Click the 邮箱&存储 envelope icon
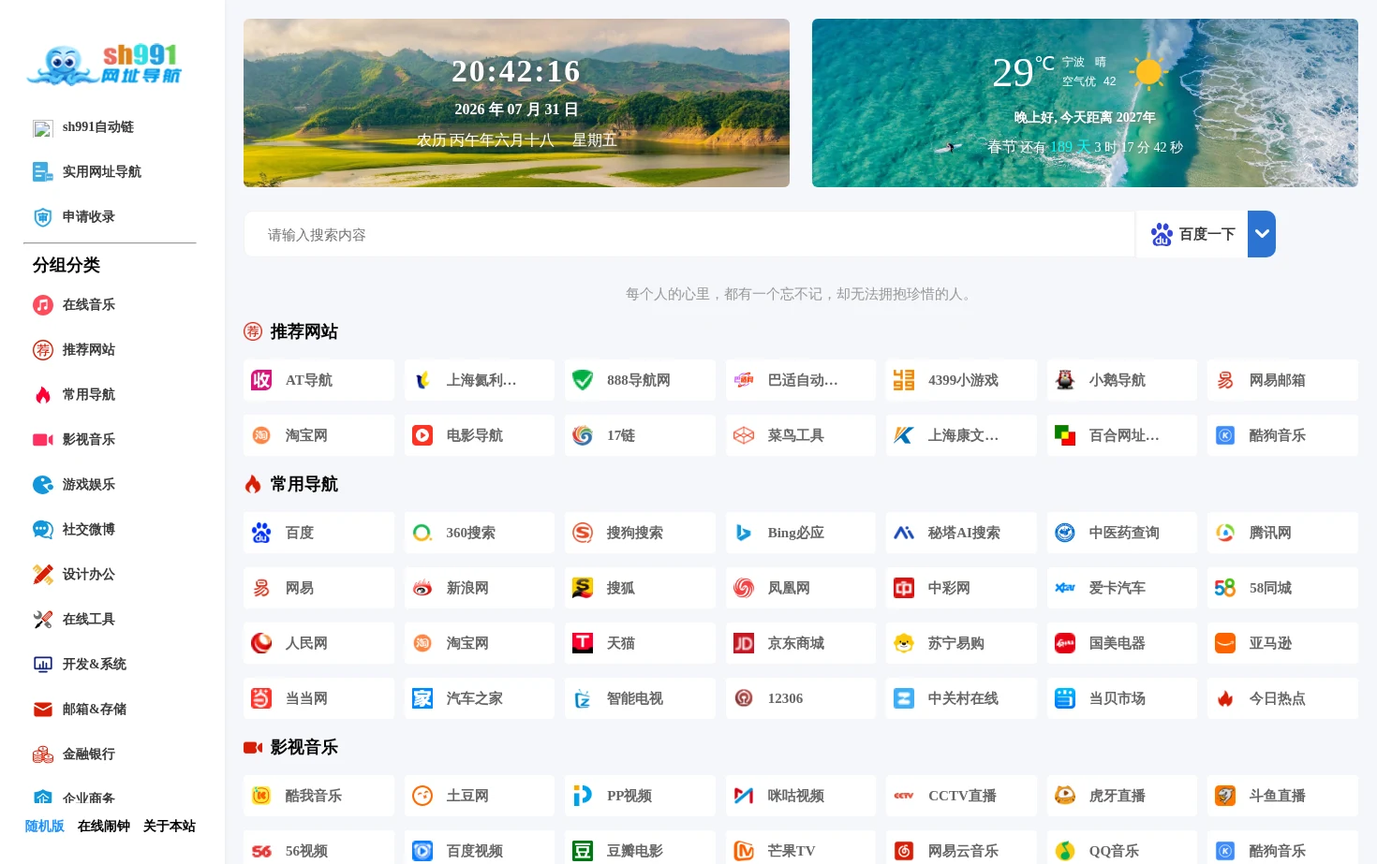 click(x=43, y=710)
